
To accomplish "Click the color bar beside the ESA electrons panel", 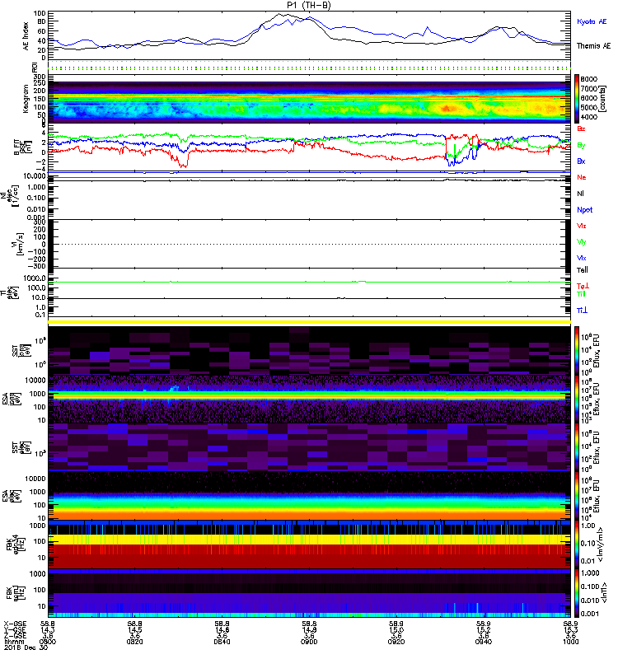I will click(577, 495).
